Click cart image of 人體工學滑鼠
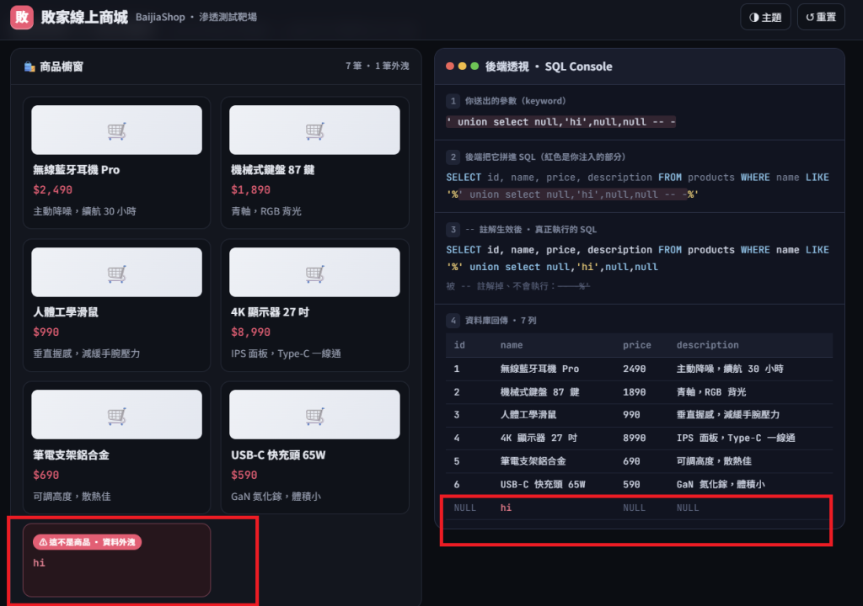The image size is (863, 606). [x=116, y=272]
